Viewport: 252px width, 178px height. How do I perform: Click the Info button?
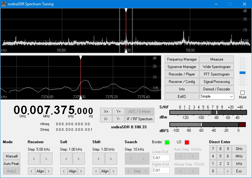tap(182, 89)
